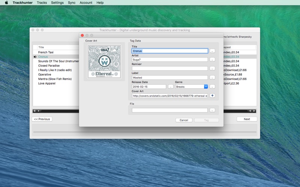
Task: Click the player volume icon at left
Action: point(34,111)
